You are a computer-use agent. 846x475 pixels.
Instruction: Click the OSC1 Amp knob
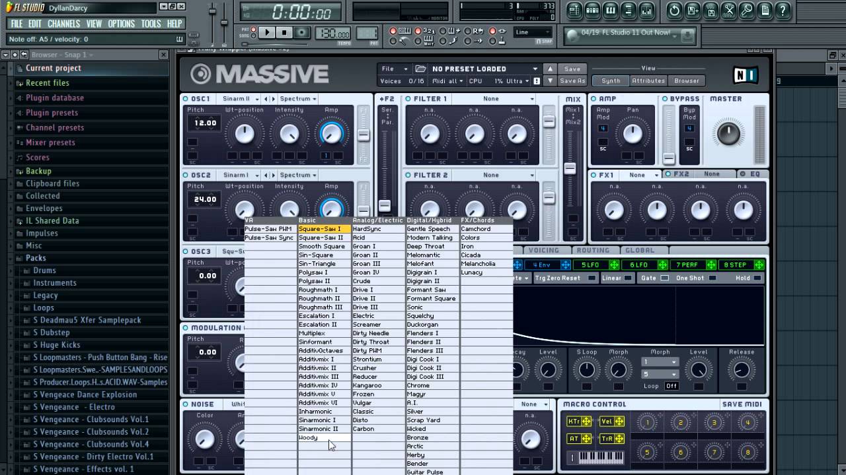[331, 134]
